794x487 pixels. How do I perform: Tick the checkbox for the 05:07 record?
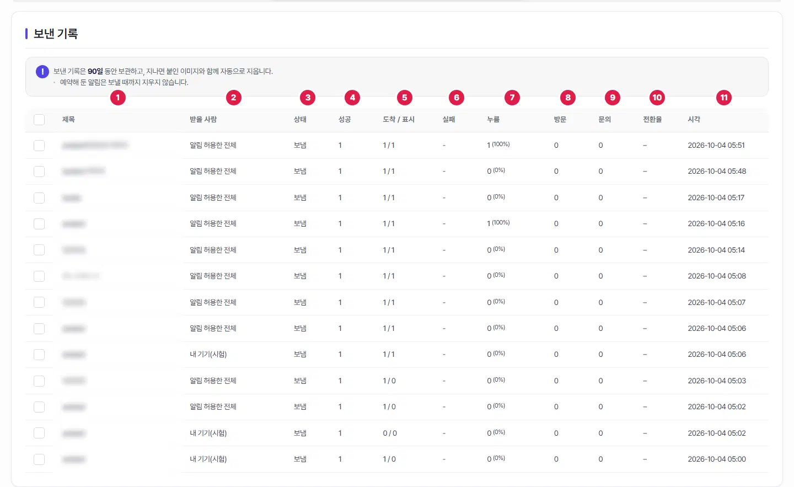point(39,303)
